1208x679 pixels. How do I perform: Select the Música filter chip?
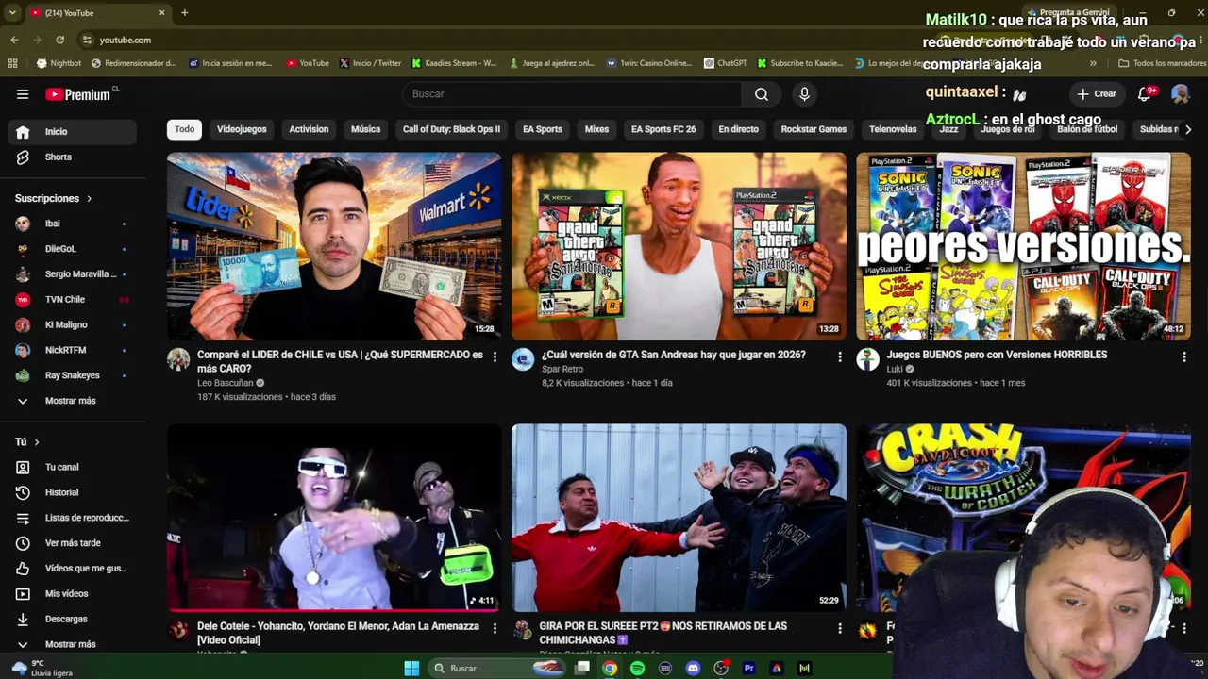point(365,129)
